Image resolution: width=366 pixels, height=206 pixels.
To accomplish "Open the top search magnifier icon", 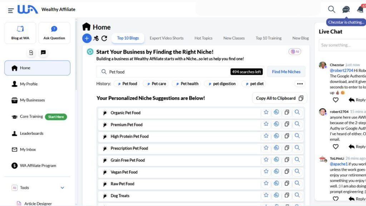I will click(332, 9).
